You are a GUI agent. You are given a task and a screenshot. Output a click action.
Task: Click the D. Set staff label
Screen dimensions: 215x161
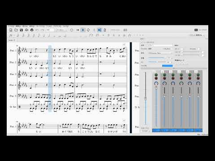click(13, 107)
